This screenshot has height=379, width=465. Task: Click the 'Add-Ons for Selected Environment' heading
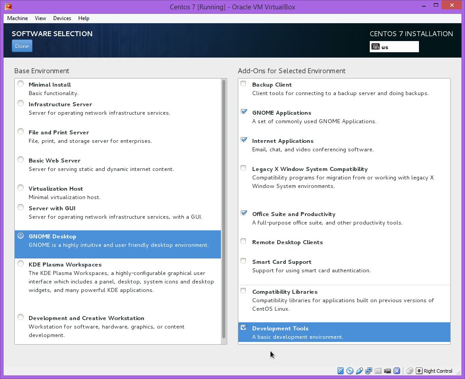coord(292,71)
